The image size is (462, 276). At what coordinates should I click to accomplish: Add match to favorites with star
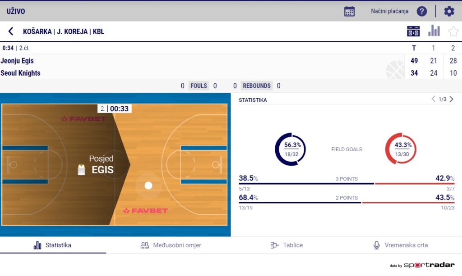coord(453,32)
